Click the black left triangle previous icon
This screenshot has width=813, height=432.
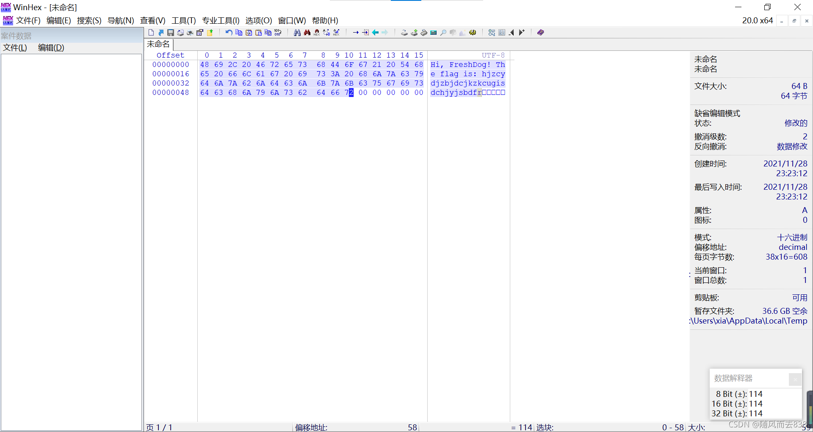(x=512, y=33)
